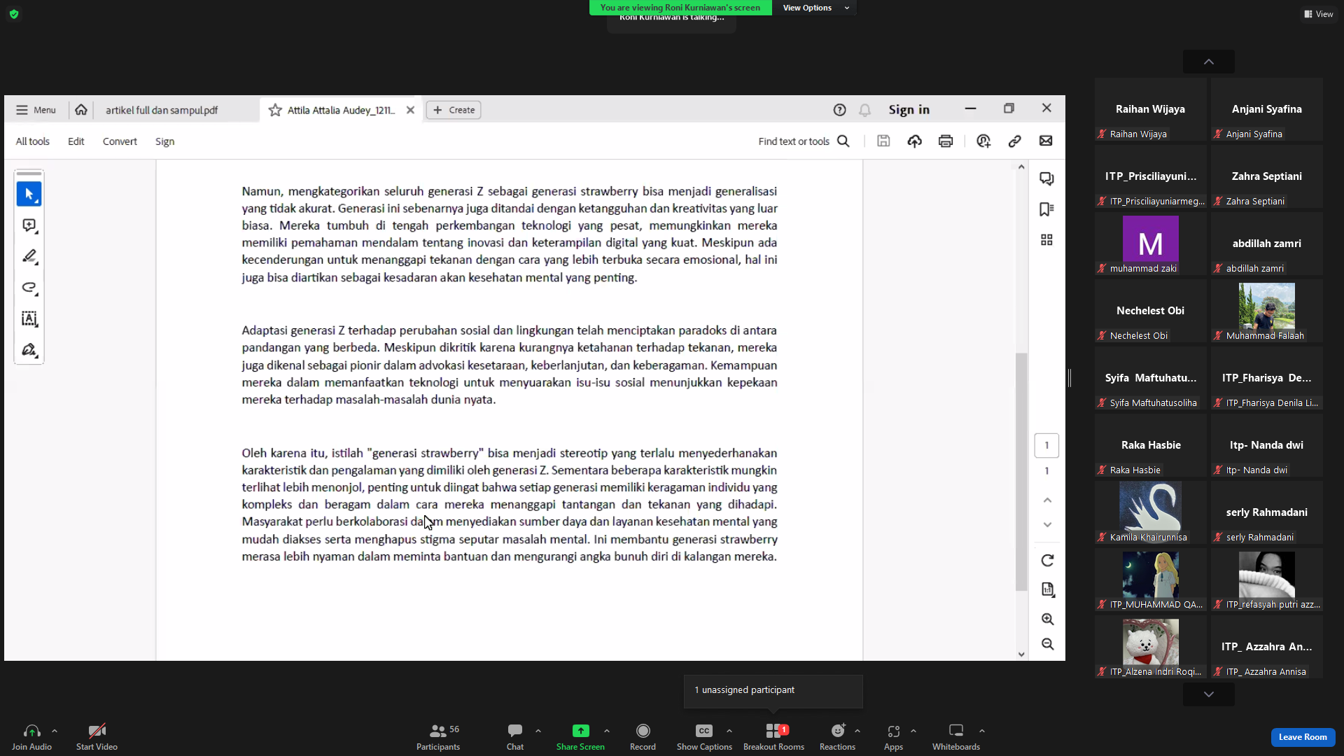The width and height of the screenshot is (1344, 756).
Task: Rotate the page view clockwise
Action: [x=1047, y=561]
